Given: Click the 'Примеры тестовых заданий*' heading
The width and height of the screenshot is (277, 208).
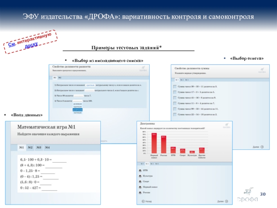Looking at the screenshot, I should coord(126,47).
